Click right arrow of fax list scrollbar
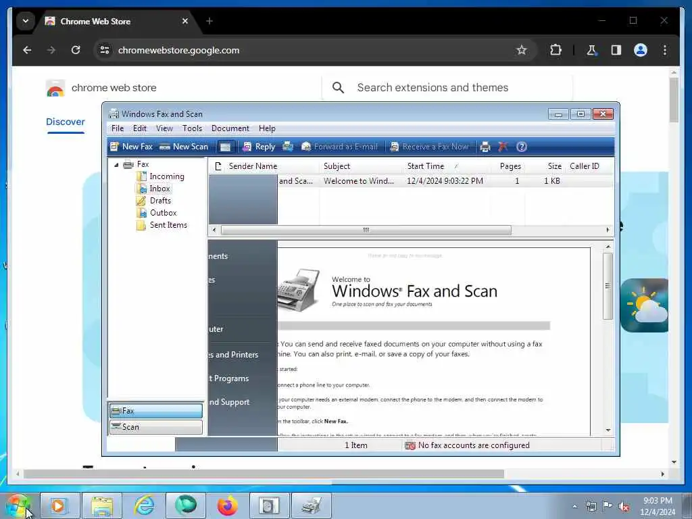 tap(608, 230)
